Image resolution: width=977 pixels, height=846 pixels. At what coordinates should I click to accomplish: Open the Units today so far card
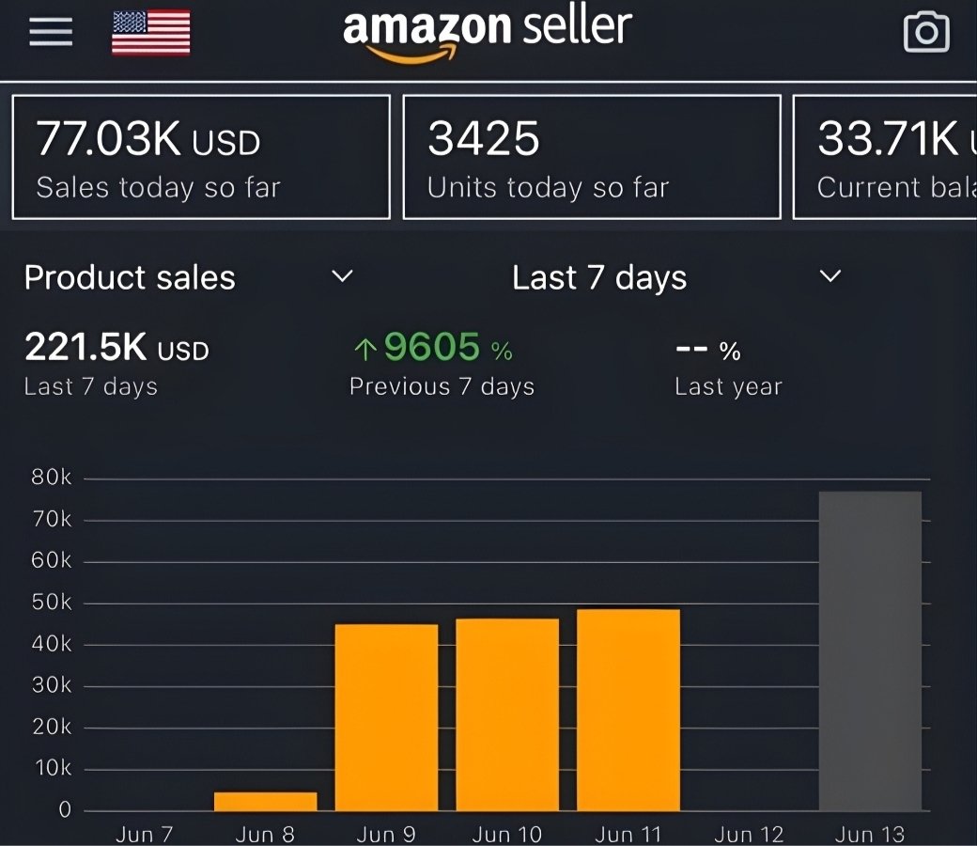click(592, 157)
